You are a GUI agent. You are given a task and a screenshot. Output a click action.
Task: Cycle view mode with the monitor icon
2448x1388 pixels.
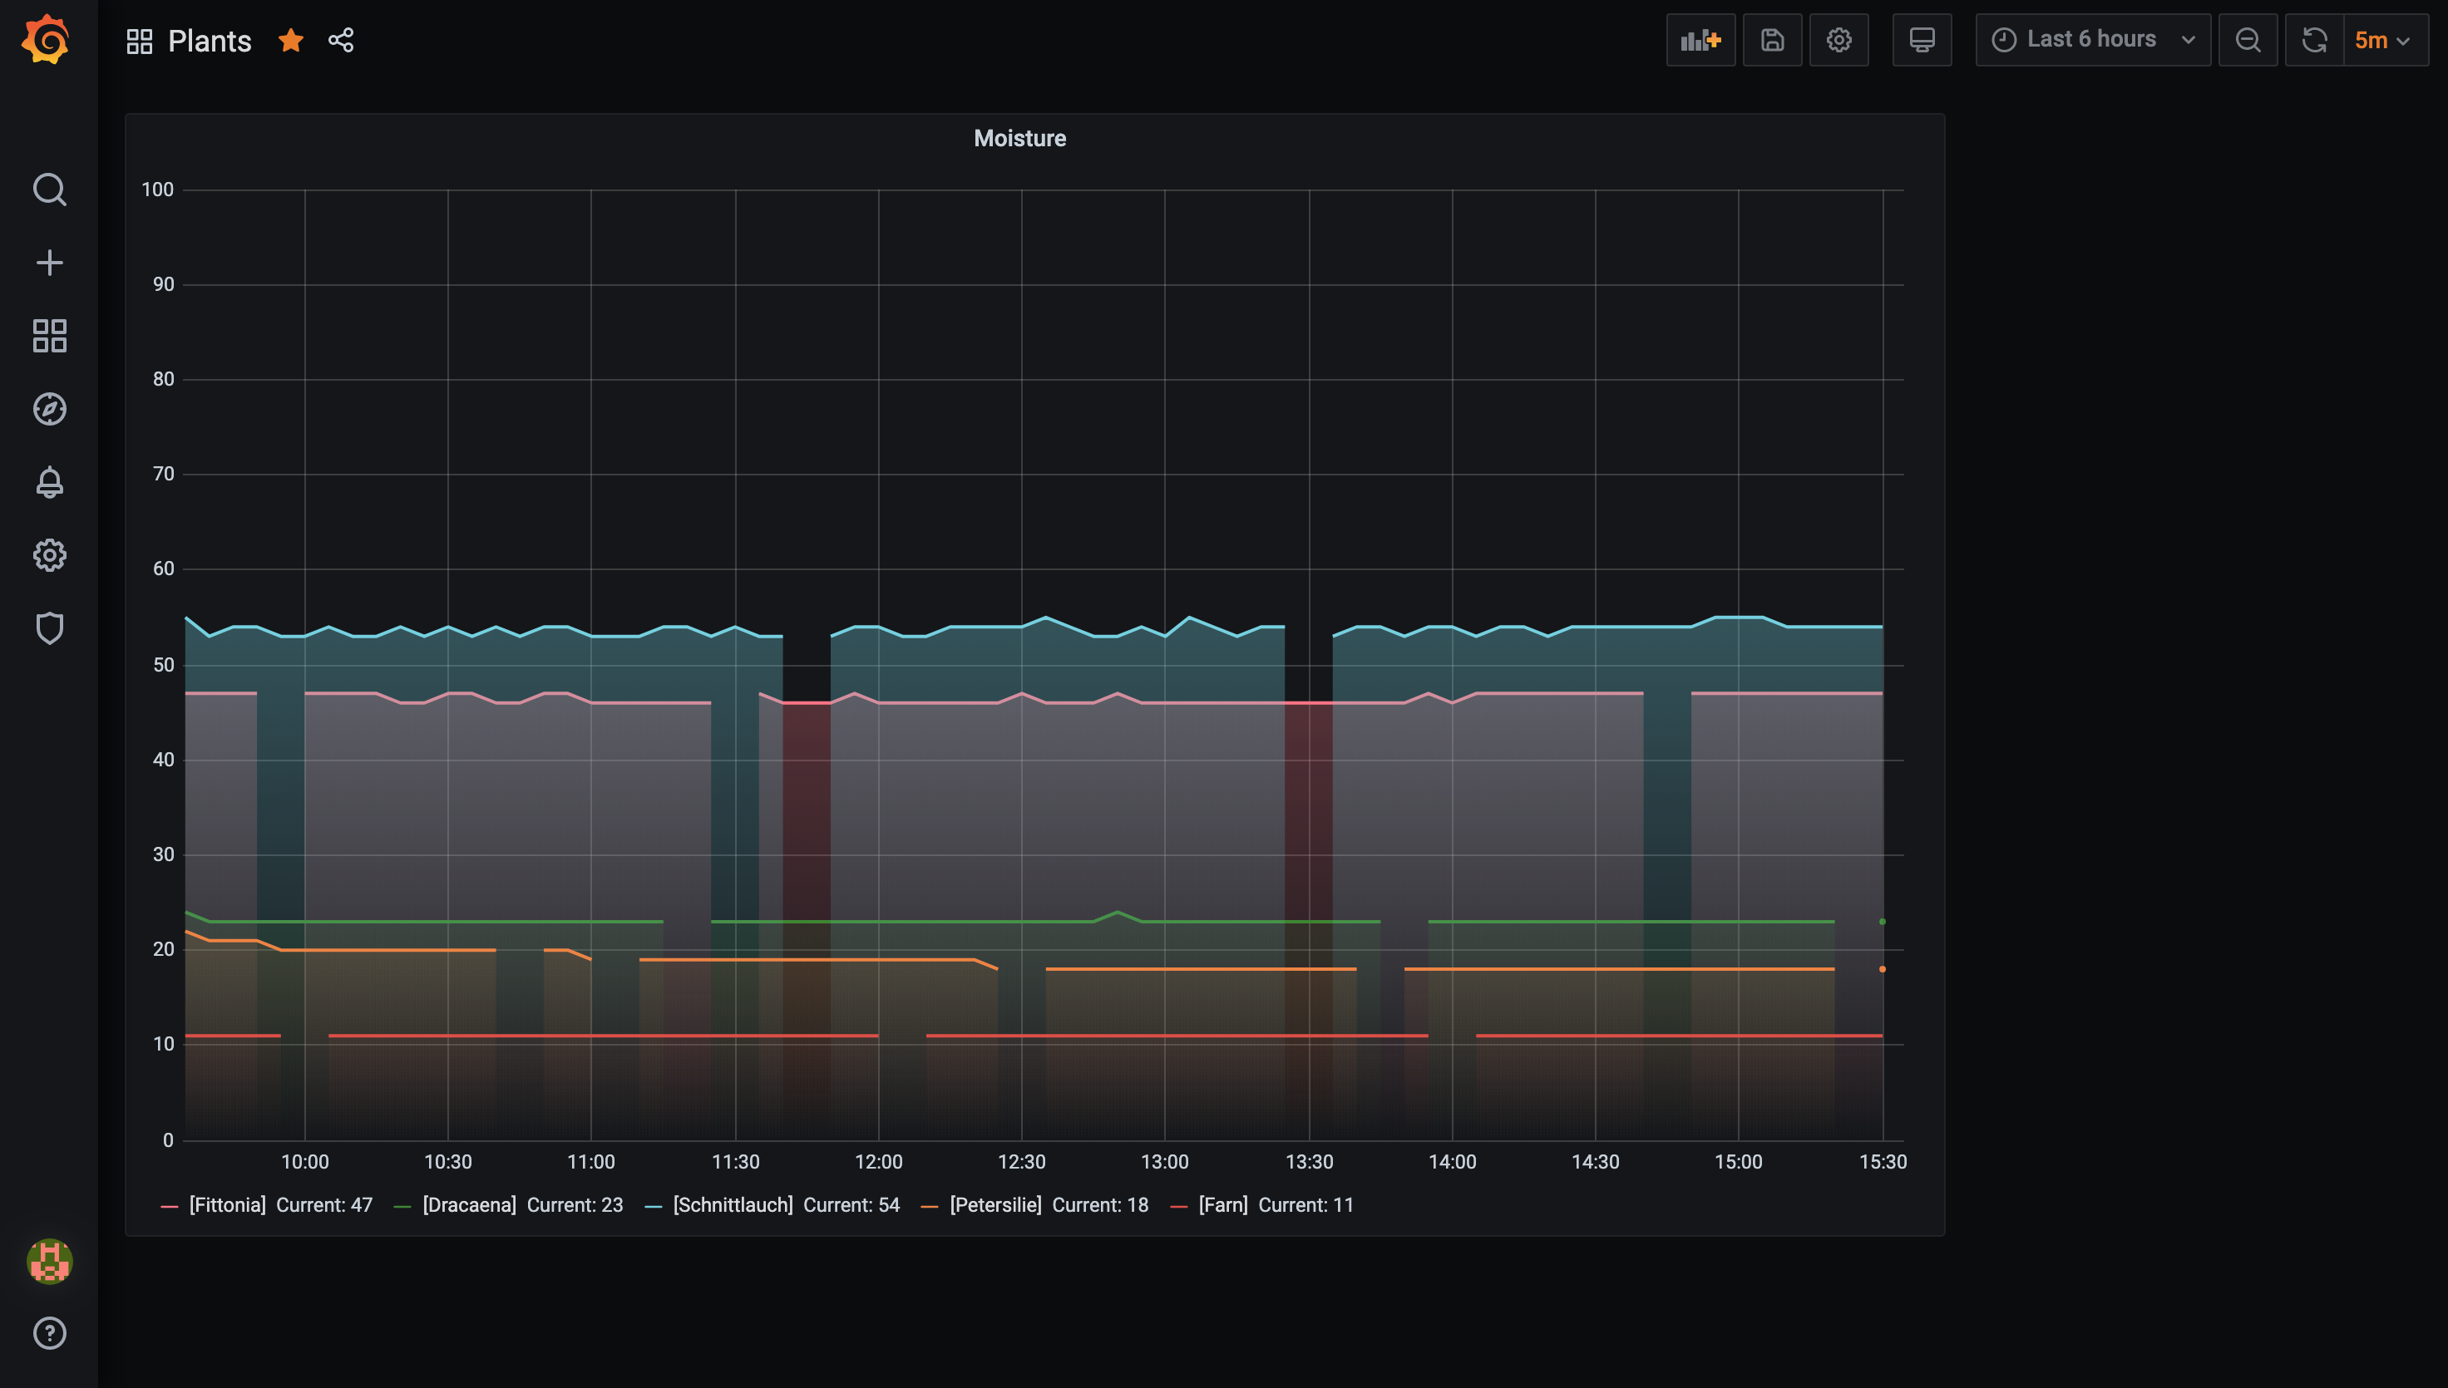coord(1921,40)
